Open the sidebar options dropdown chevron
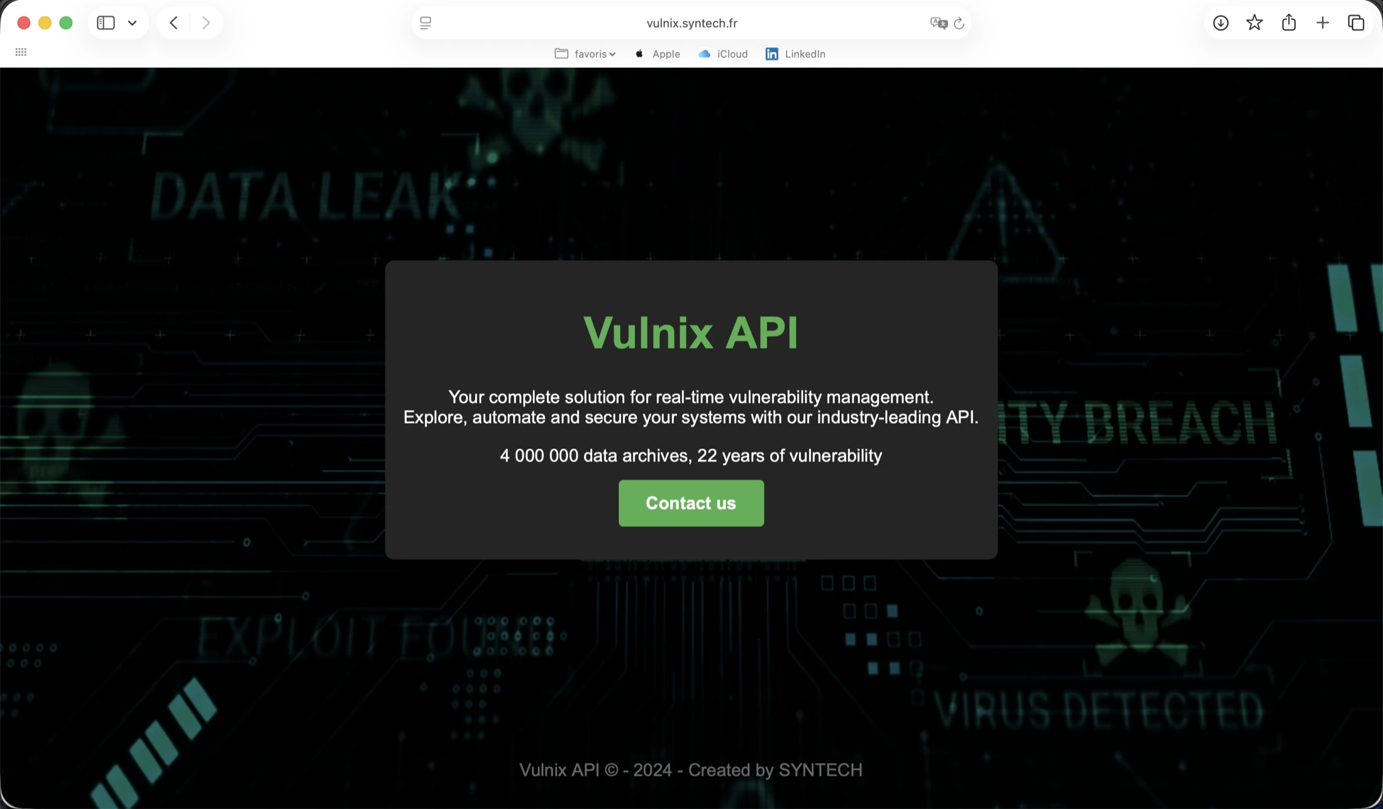 (x=132, y=23)
